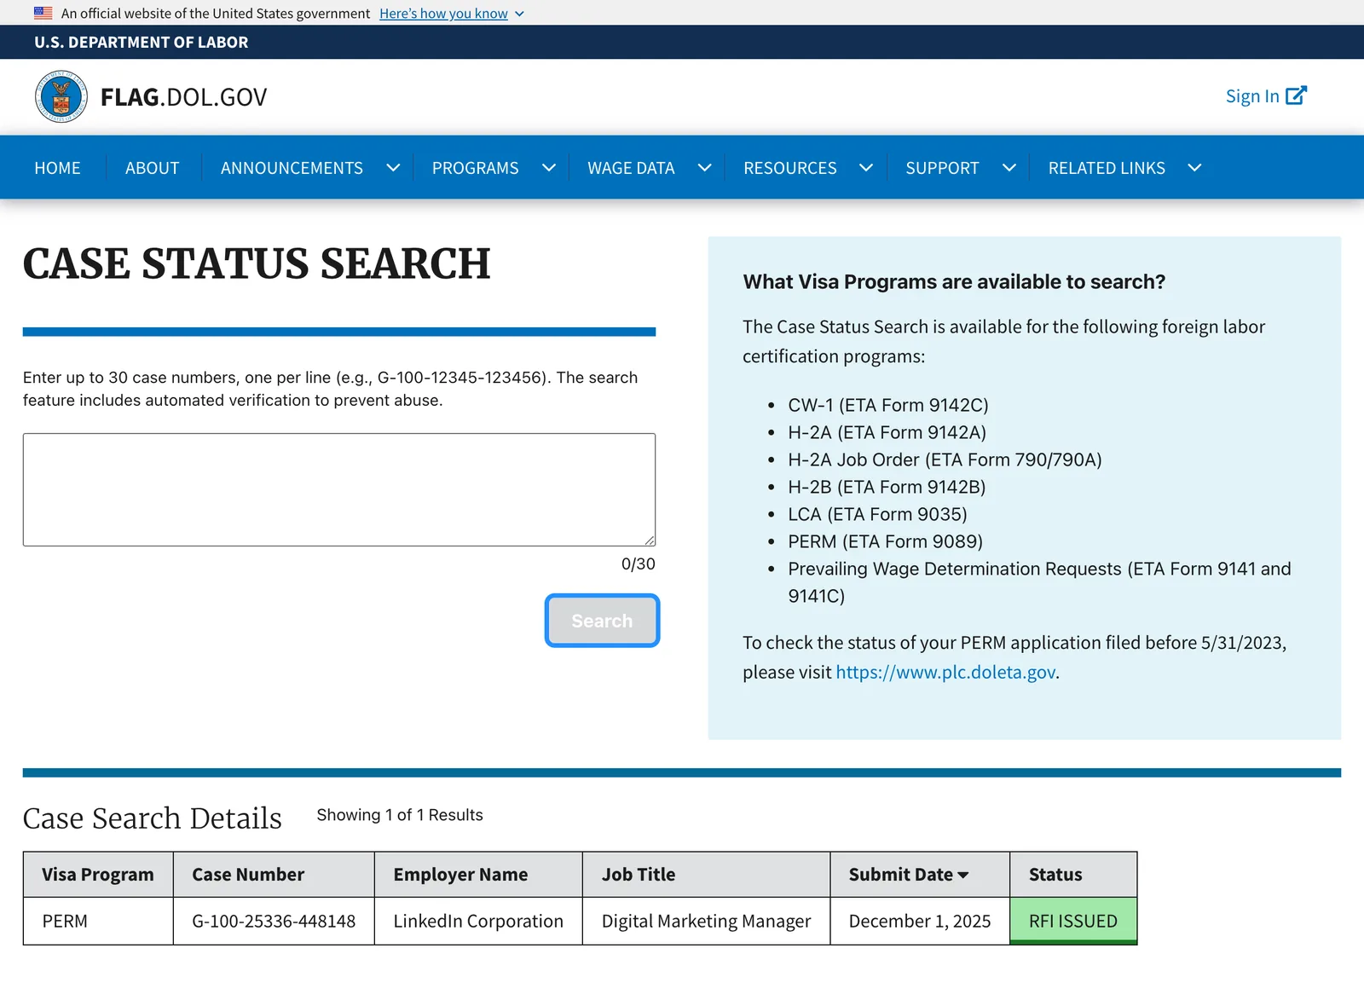Click the Status column header

pyautogui.click(x=1073, y=875)
